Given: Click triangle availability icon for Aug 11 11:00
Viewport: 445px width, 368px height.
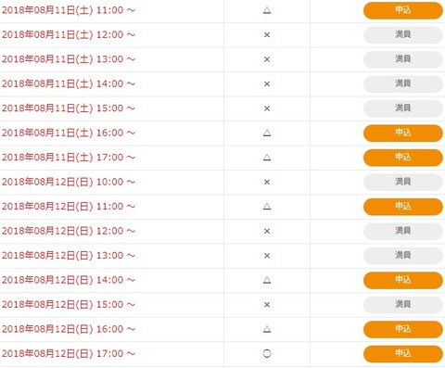Looking at the screenshot, I should pos(267,10).
